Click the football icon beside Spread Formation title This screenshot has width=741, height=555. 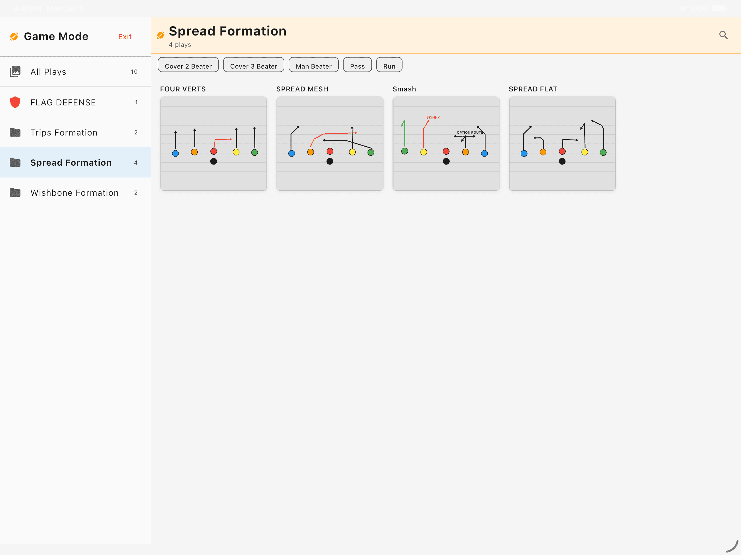160,35
